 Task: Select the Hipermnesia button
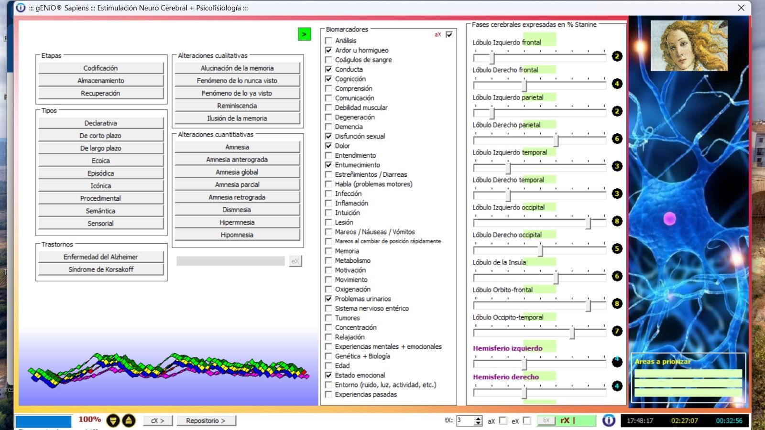pyautogui.click(x=237, y=222)
